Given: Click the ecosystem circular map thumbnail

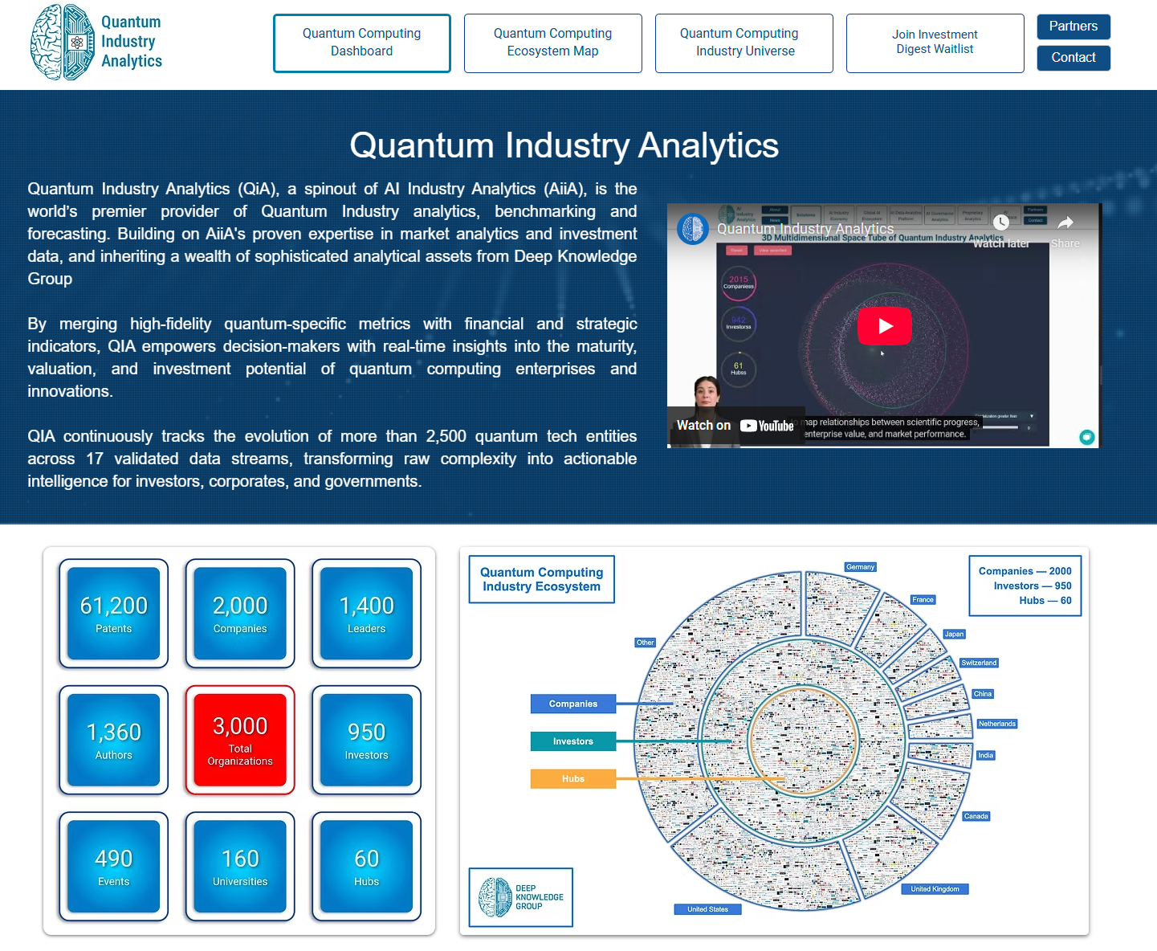Looking at the screenshot, I should point(803,739).
